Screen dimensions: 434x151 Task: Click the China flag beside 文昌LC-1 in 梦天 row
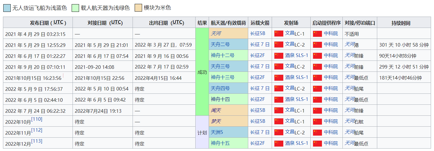[279, 121]
